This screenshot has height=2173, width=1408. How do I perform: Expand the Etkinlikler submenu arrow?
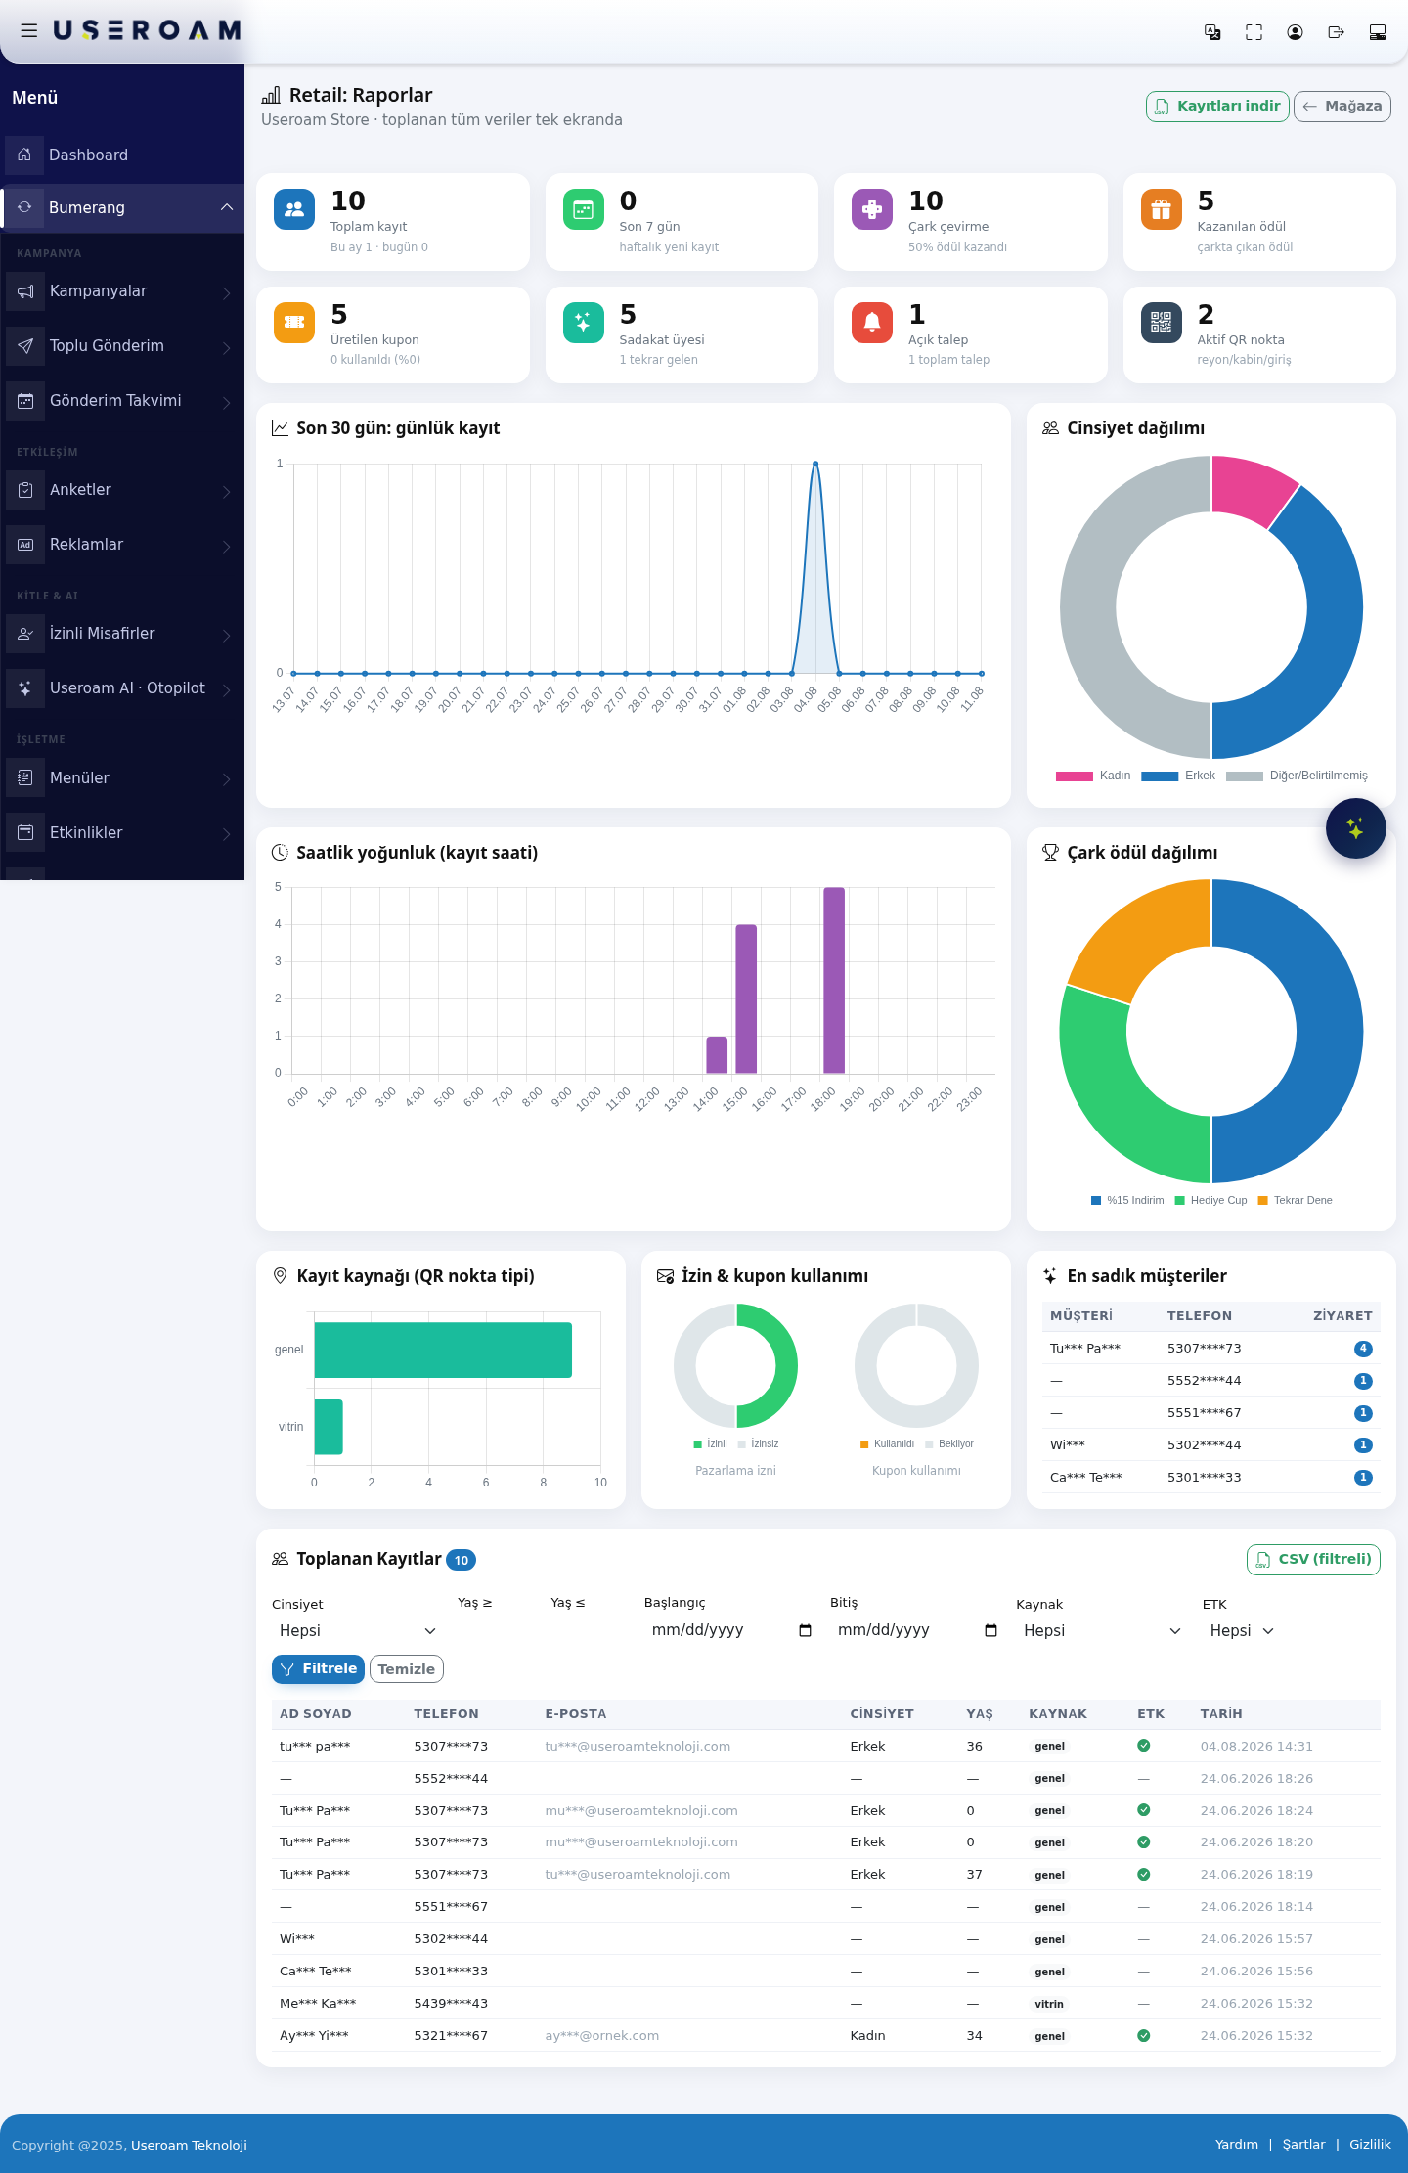point(226,833)
